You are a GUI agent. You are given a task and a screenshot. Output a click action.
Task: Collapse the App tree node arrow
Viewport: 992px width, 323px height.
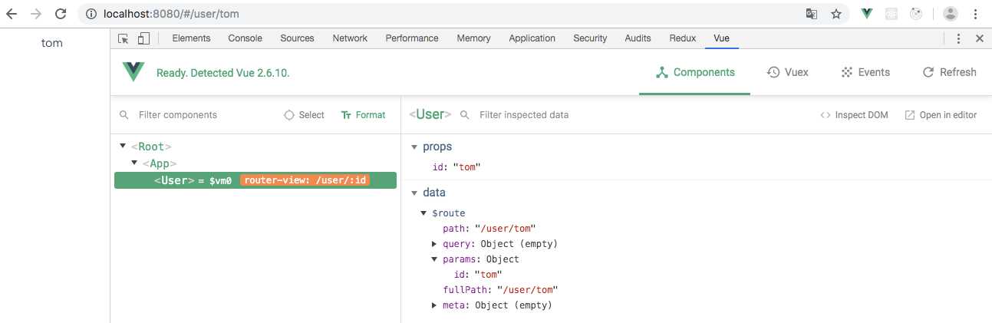click(134, 163)
